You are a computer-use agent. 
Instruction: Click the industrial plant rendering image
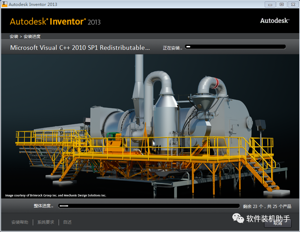point(150,126)
